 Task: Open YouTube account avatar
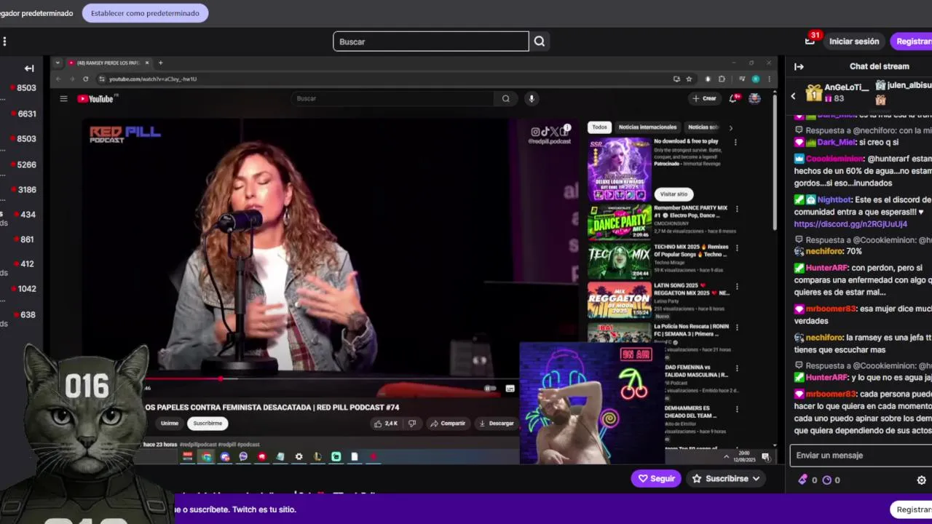754,98
